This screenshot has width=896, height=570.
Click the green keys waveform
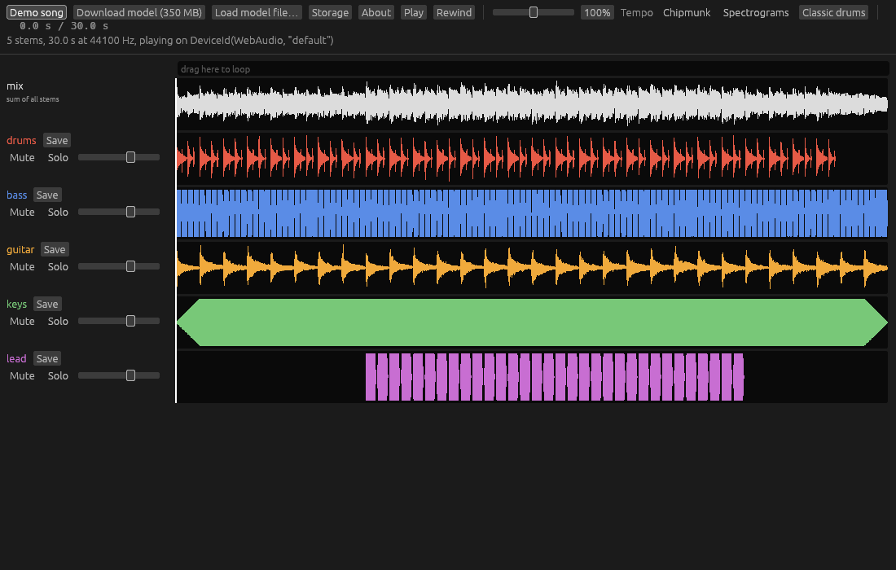(533, 322)
